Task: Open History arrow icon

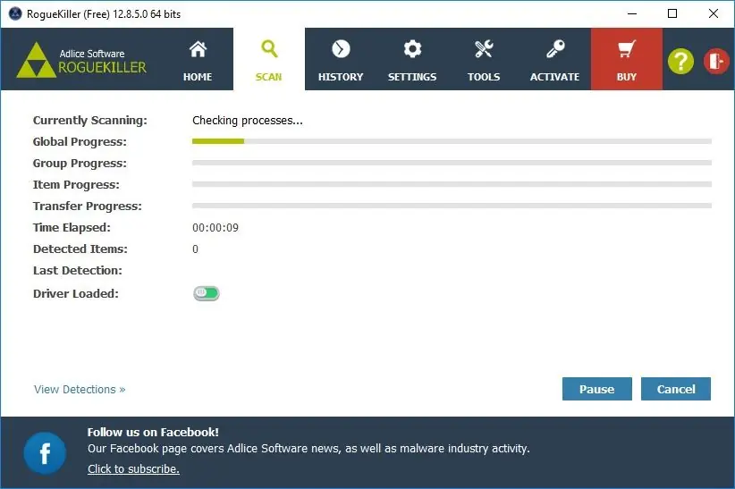Action: (x=341, y=49)
